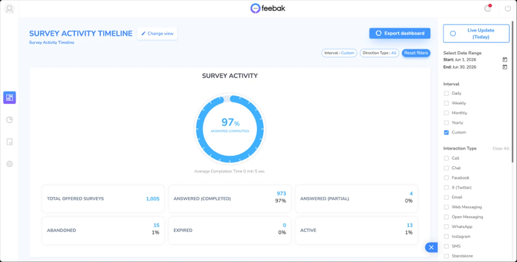The height and width of the screenshot is (262, 517).
Task: Open notifications icon with red dot
Action: pos(488,8)
